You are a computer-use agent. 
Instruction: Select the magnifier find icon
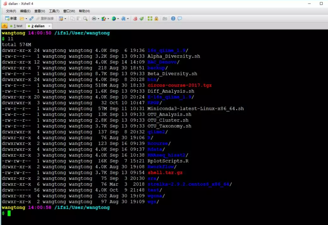point(85,19)
